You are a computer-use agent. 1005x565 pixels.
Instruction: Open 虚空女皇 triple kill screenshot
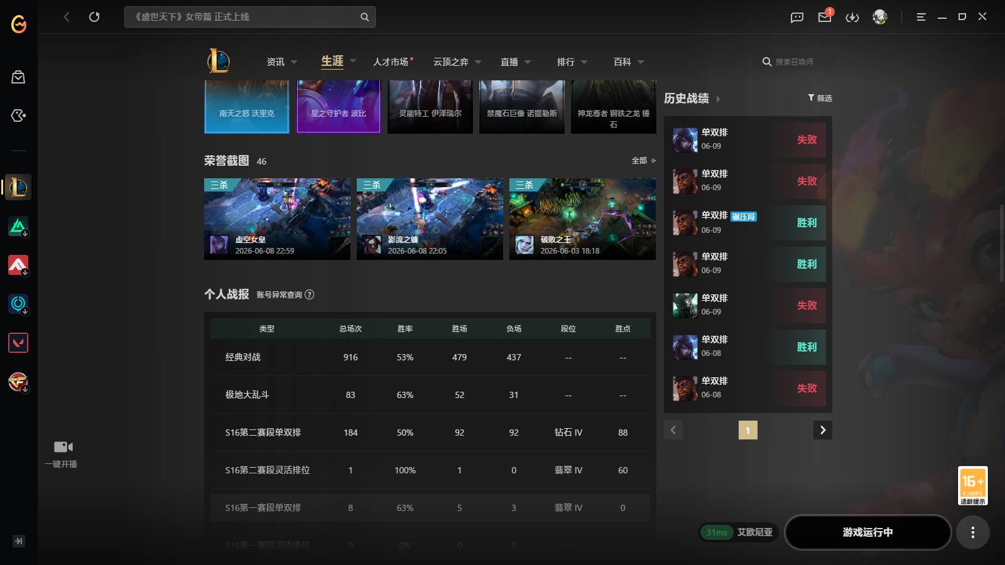coord(277,219)
